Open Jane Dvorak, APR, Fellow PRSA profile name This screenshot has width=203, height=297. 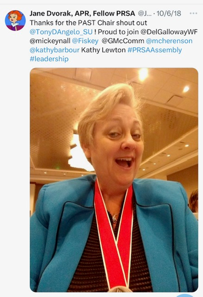[x=82, y=13]
